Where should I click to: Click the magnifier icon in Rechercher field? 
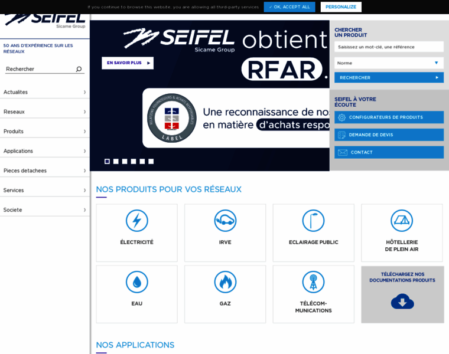pos(79,69)
